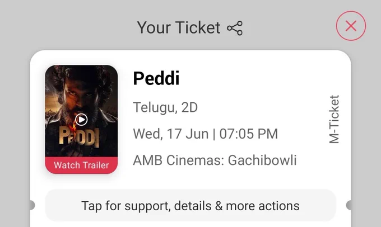Tap the left ticket perforation notch

click(32, 205)
